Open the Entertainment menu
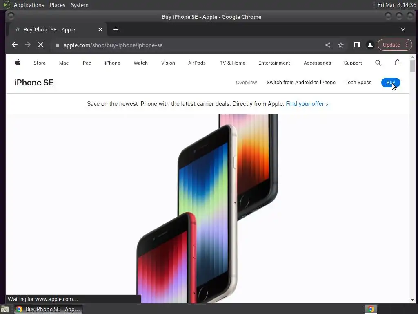Viewport: 418px width, 314px height. click(x=274, y=63)
